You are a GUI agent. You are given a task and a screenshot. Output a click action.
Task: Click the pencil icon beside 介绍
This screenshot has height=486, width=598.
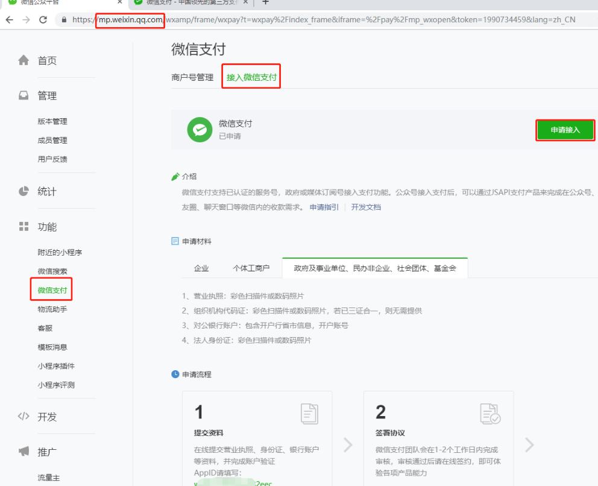tap(175, 177)
